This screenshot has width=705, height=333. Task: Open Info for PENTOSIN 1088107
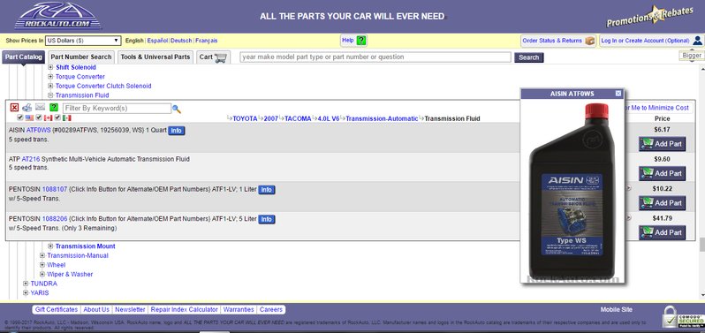[x=267, y=190]
